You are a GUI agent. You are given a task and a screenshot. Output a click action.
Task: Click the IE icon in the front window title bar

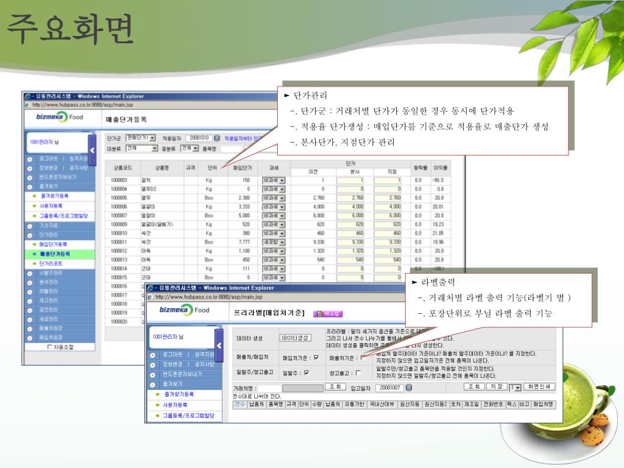151,288
